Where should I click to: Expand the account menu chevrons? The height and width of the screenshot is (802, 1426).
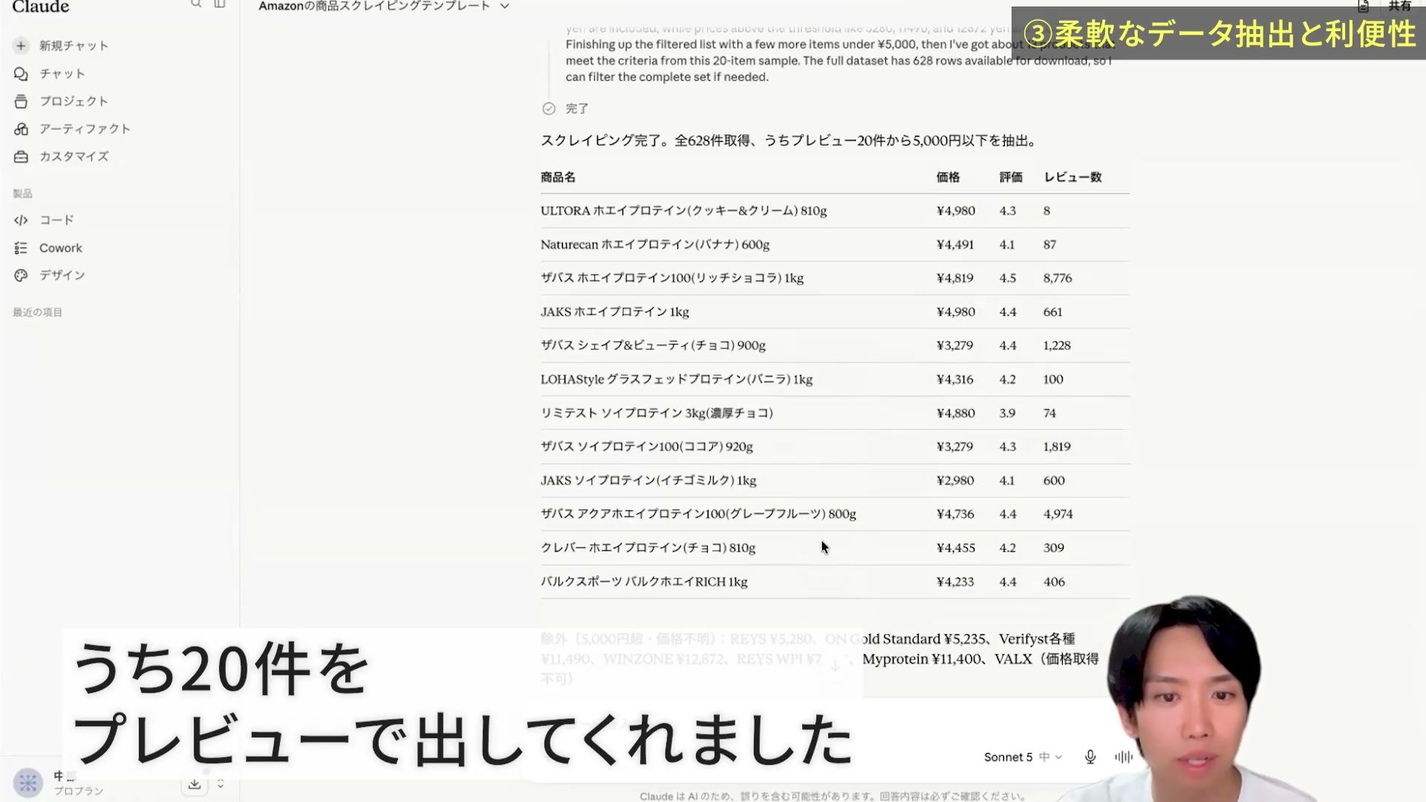click(x=221, y=784)
